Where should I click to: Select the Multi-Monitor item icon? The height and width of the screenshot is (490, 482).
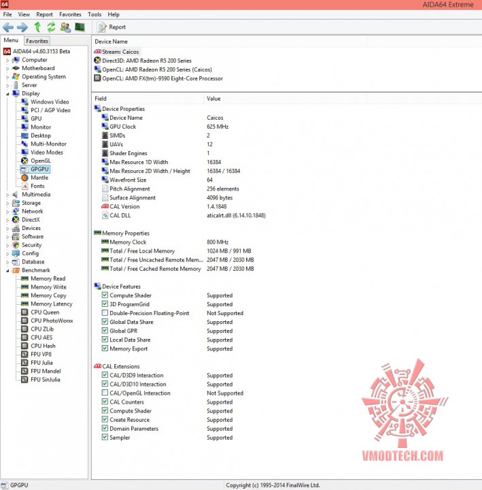(x=24, y=144)
